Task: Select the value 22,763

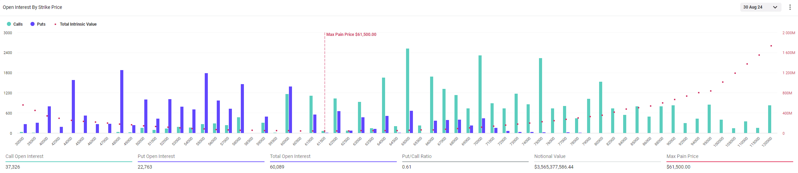Action: coord(145,167)
